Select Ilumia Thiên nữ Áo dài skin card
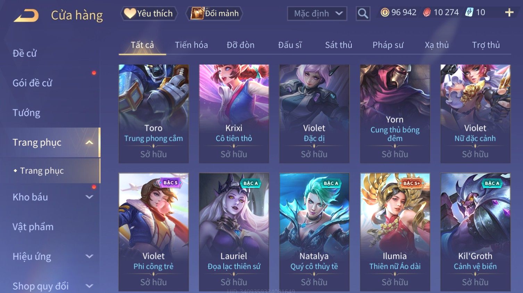The height and width of the screenshot is (293, 523). 395,232
